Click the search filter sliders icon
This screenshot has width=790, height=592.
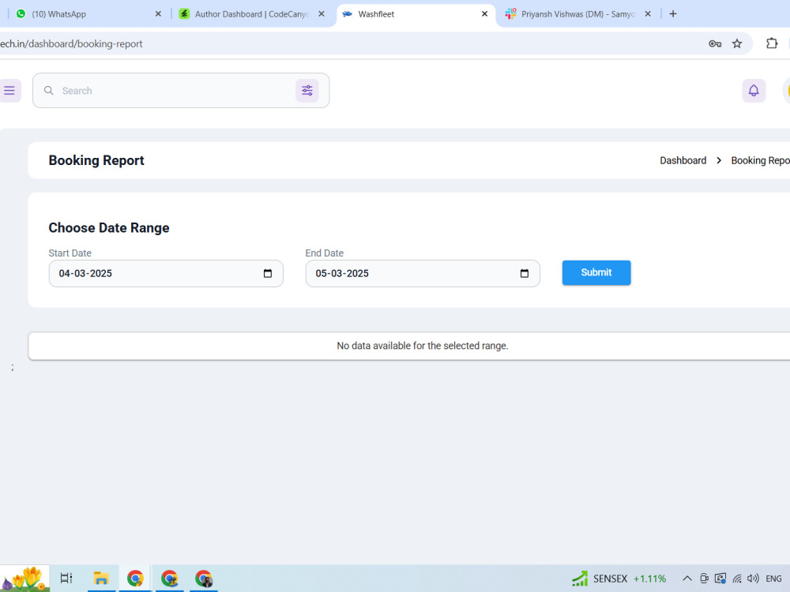pyautogui.click(x=307, y=91)
